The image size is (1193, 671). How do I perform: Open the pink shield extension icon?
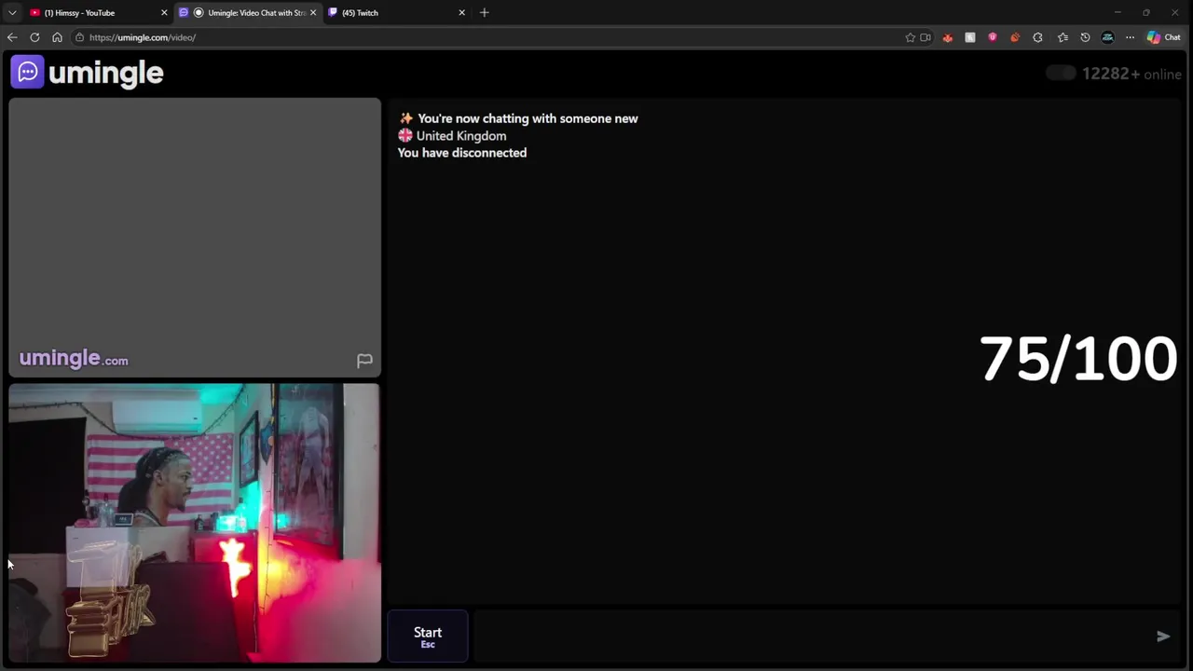993,37
